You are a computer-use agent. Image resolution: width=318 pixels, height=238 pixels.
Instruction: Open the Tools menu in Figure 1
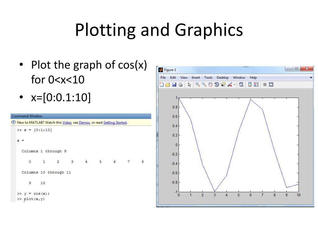pos(208,77)
